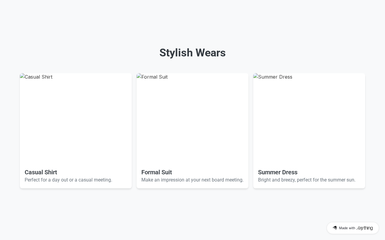
Task: Click 'Perfect for a day out' description
Action: [x=68, y=180]
